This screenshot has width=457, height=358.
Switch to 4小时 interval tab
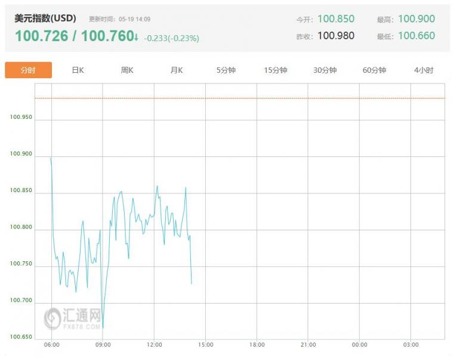point(424,70)
